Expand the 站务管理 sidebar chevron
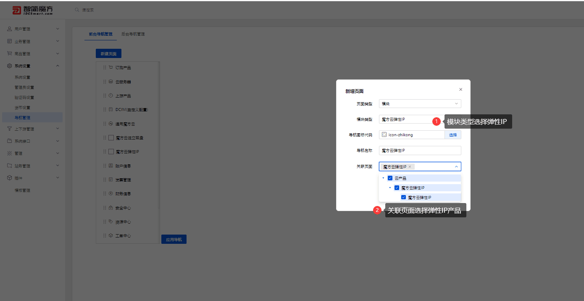This screenshot has height=301, width=584. (58, 166)
